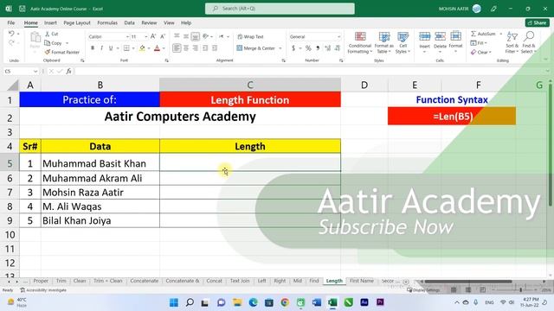This screenshot has width=554, height=311.
Task: Click the Copy icon in Clipboard
Action: click(48, 43)
